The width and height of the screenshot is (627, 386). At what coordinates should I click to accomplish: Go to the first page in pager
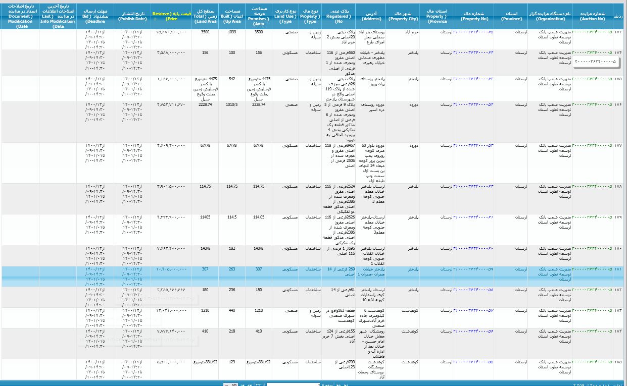[x=346, y=384]
